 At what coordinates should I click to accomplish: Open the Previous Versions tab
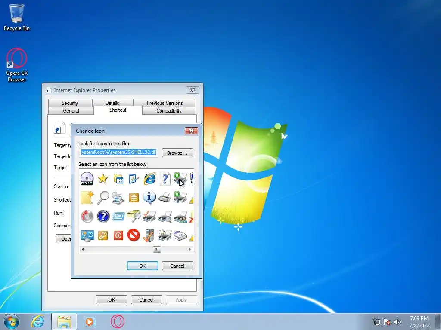pos(165,103)
